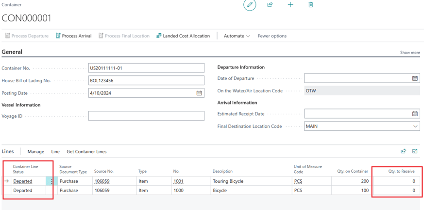The width and height of the screenshot is (424, 212).
Task: Click the share icon at top
Action: pos(270,5)
